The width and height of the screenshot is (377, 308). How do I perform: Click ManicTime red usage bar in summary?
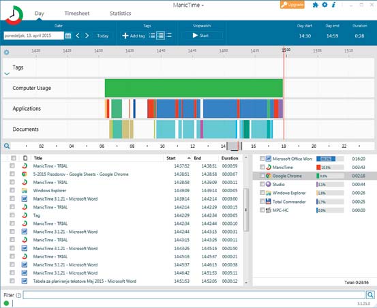(318, 167)
